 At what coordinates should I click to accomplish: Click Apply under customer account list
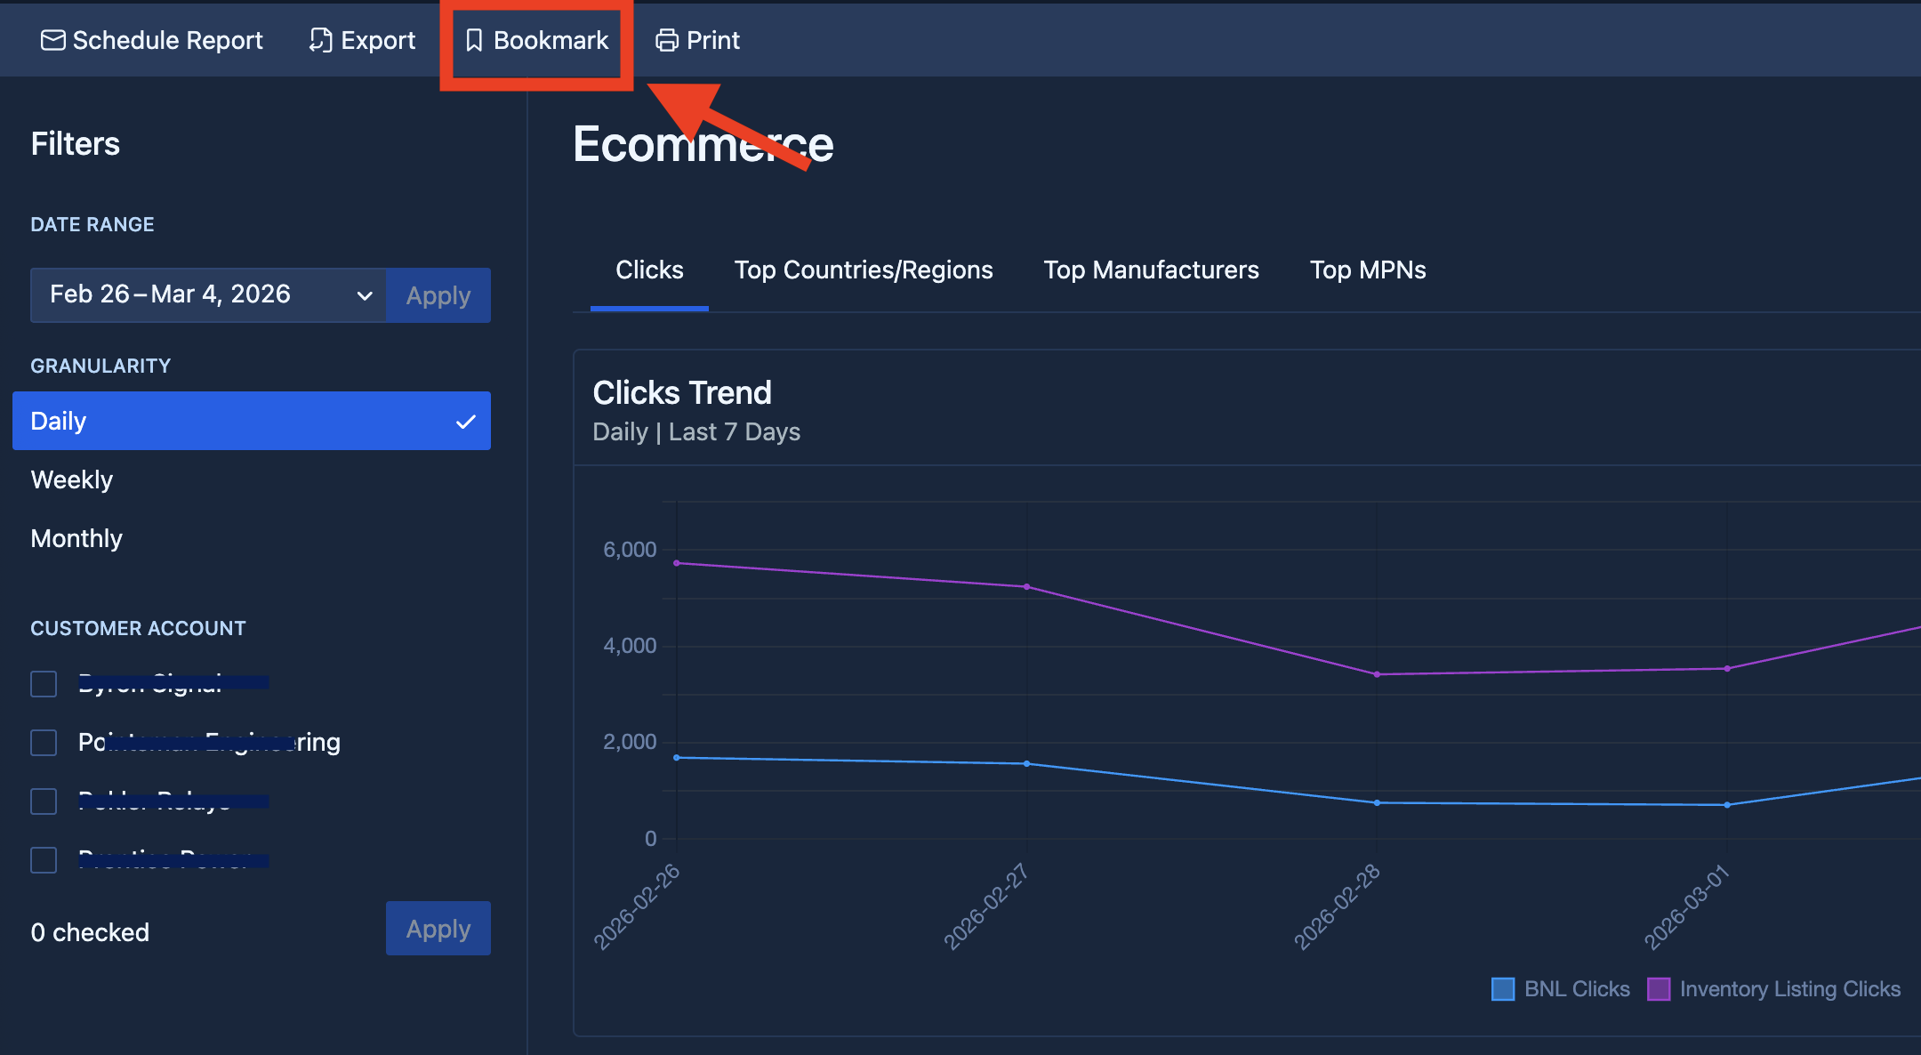[x=438, y=929]
